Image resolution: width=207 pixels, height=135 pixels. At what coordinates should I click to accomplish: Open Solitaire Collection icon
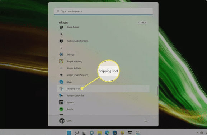point(61,95)
